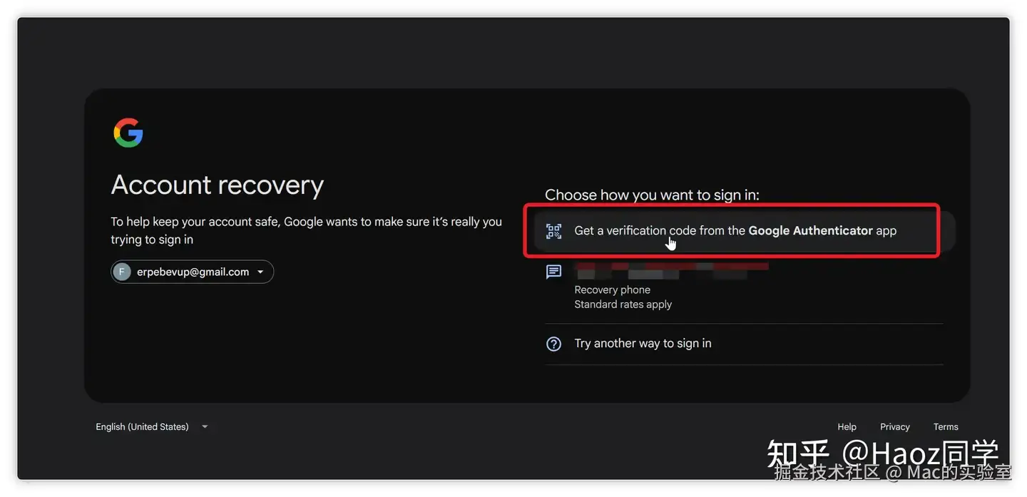Click the recovery phone message icon
This screenshot has width=1027, height=497.
pyautogui.click(x=553, y=272)
